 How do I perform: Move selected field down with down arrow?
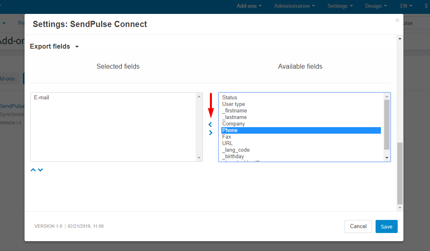coord(41,170)
